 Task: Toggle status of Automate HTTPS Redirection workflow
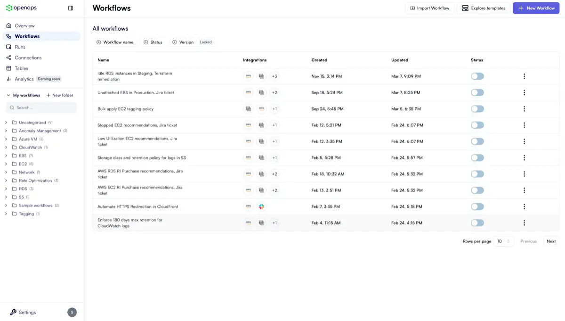(477, 206)
